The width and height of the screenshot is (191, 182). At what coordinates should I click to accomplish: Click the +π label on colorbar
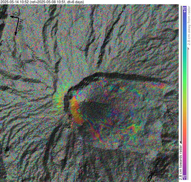pos(185,9)
